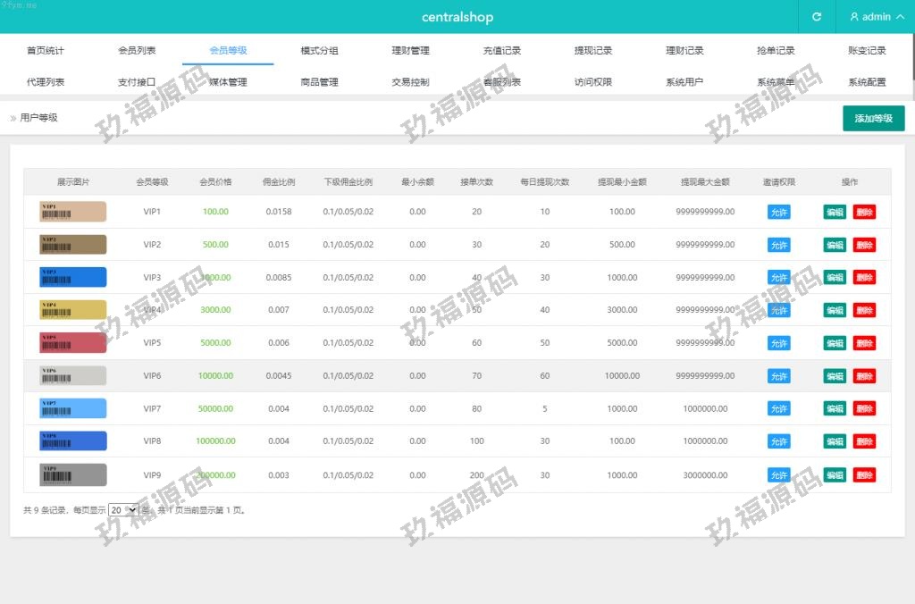Click the red VIP5 card image
915x604 pixels.
pyautogui.click(x=73, y=343)
